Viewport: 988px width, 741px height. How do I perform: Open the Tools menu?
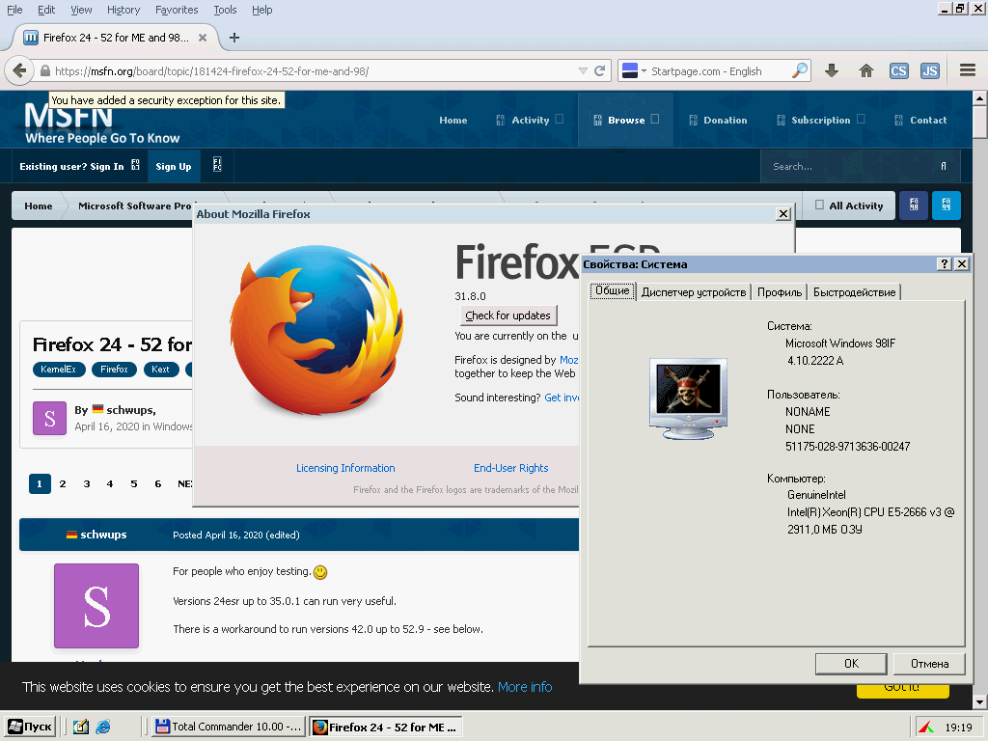pos(225,10)
